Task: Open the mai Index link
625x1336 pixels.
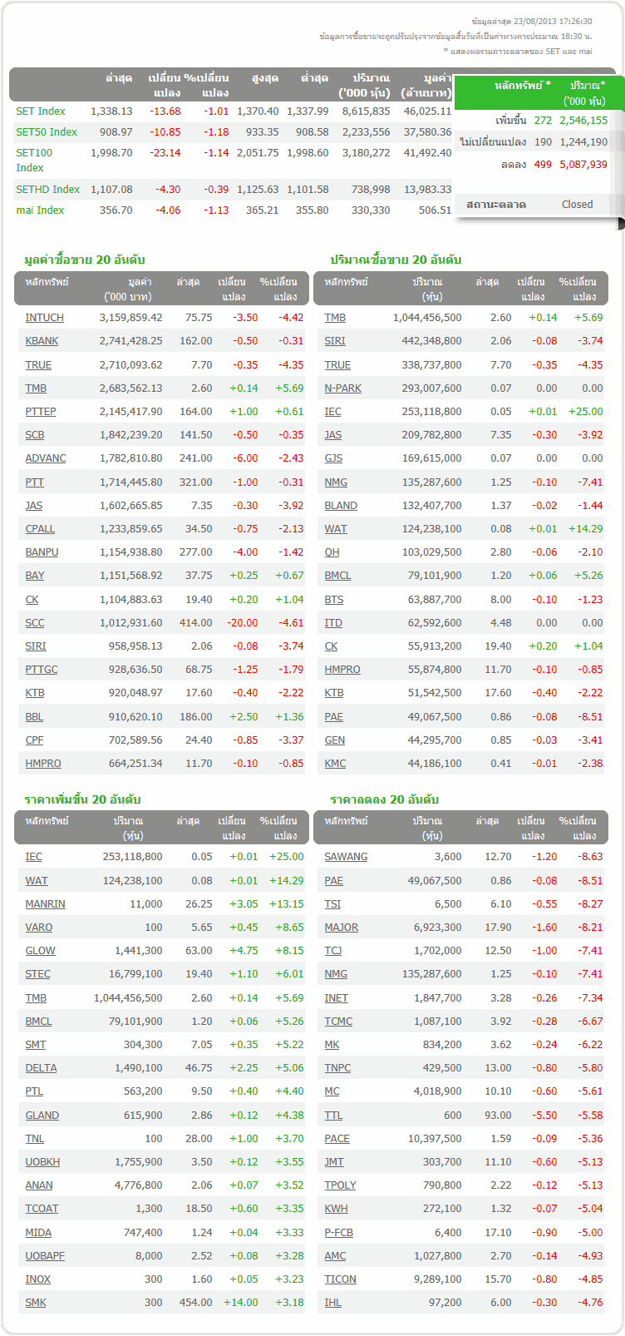Action: pos(40,210)
